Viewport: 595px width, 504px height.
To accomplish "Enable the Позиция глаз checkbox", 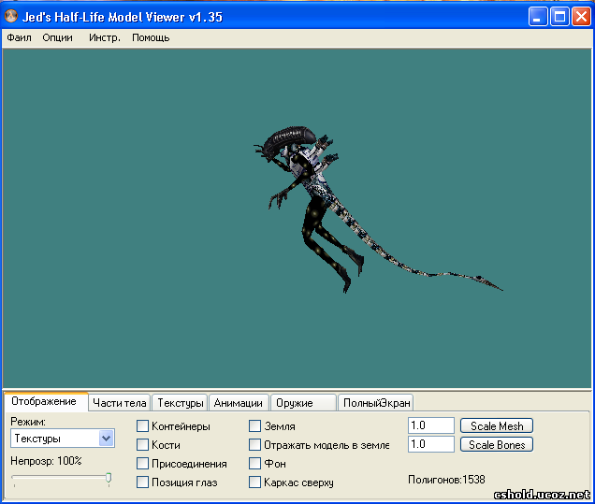I will point(142,482).
